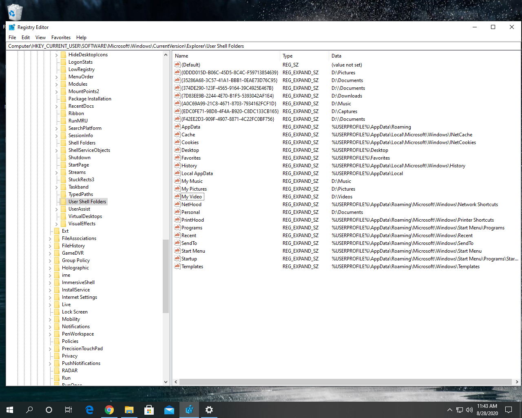Open the Edit menu
522x418 pixels.
pyautogui.click(x=26, y=37)
